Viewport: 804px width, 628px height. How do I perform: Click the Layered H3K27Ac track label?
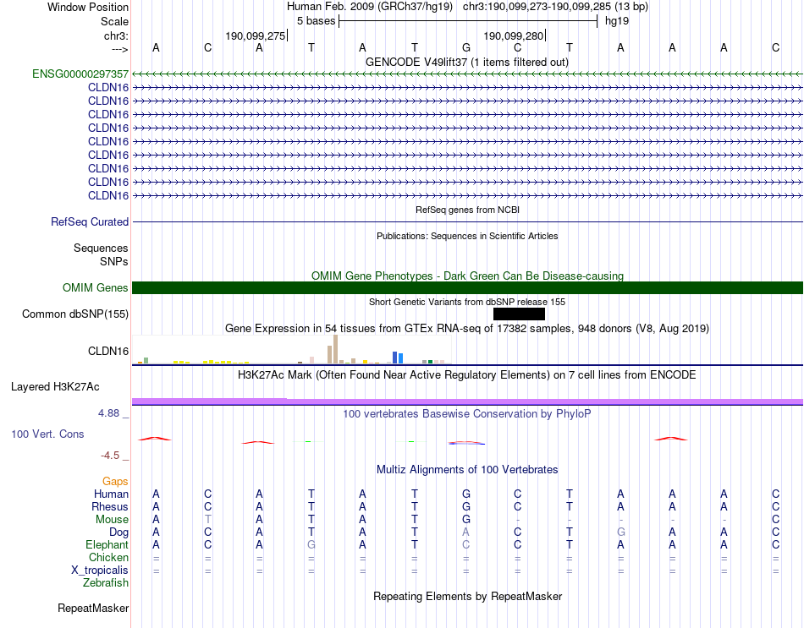[x=55, y=387]
